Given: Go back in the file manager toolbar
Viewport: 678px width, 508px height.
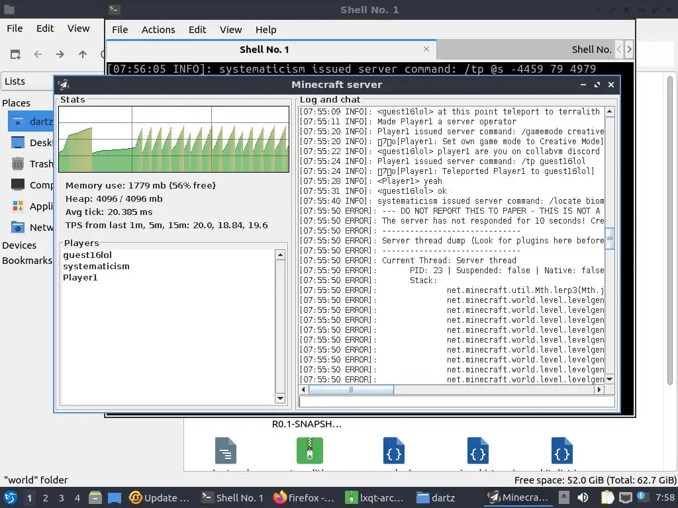Looking at the screenshot, I should [x=38, y=54].
